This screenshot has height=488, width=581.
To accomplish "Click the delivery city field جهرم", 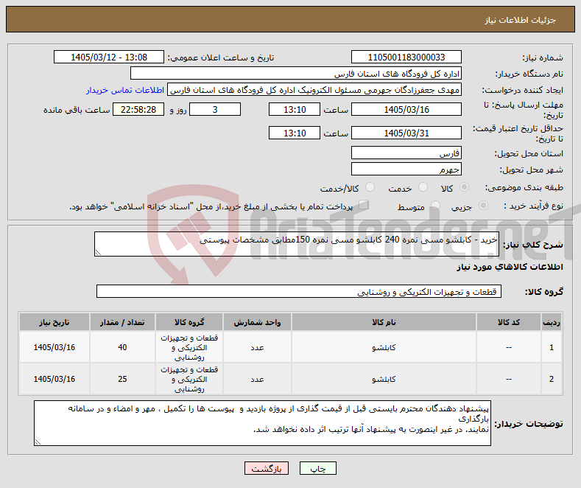I will (x=406, y=169).
